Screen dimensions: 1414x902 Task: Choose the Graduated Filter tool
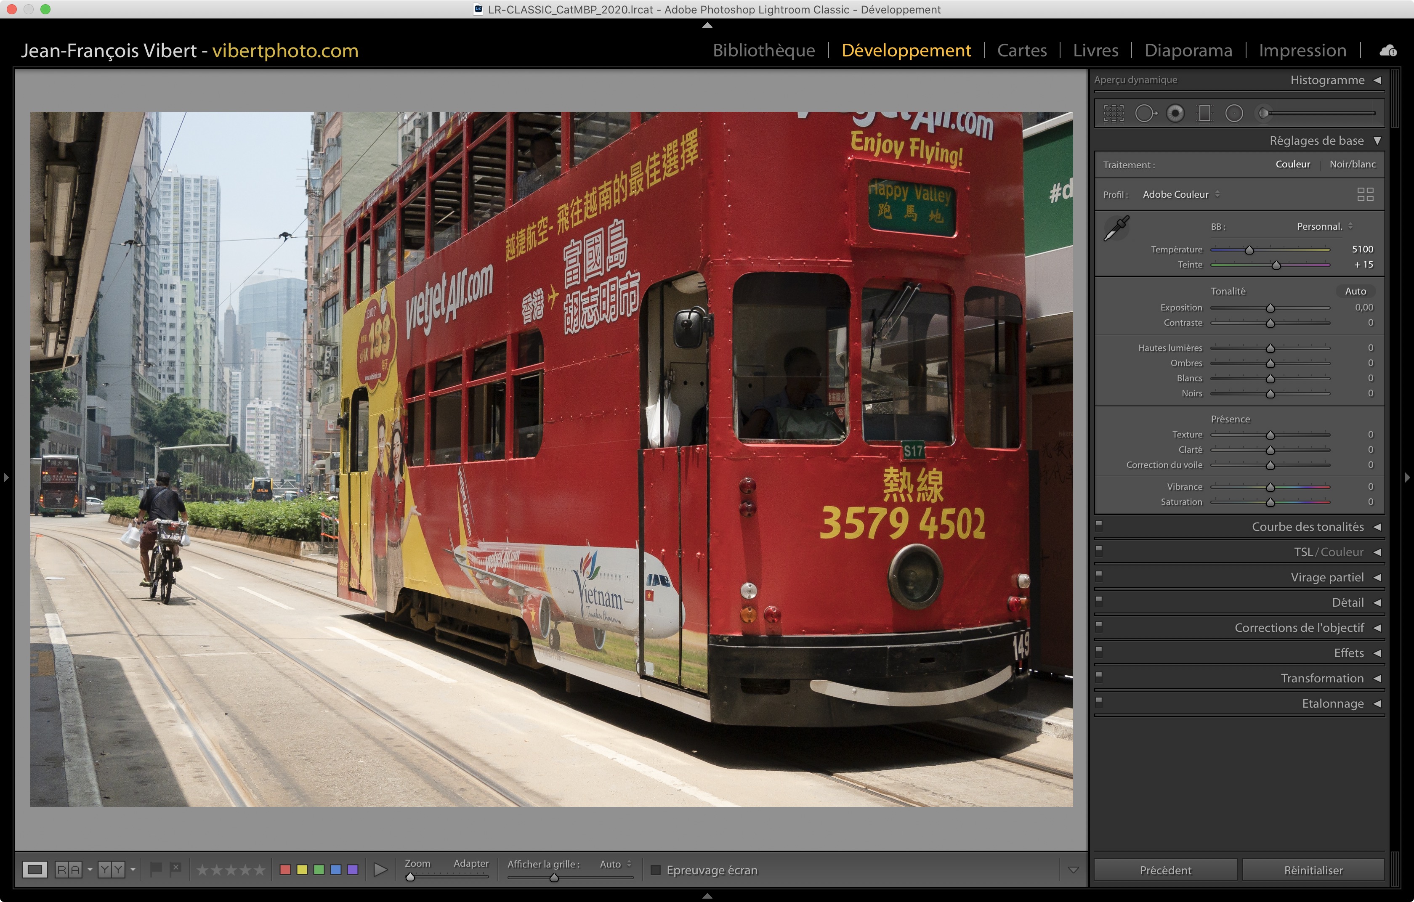click(1204, 113)
